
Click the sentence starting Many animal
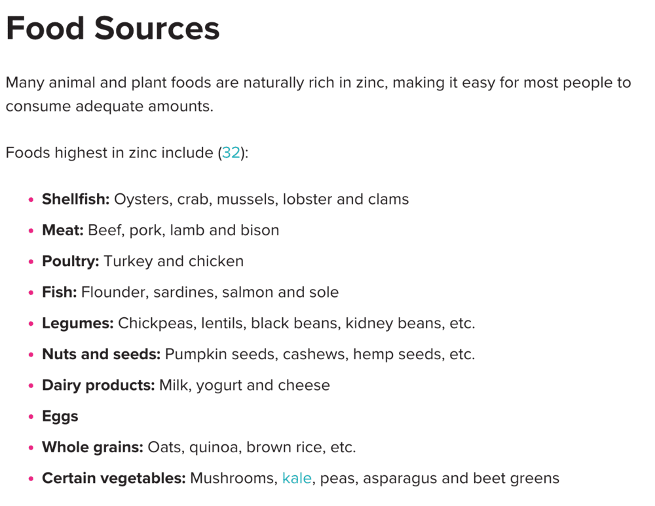coord(318,94)
